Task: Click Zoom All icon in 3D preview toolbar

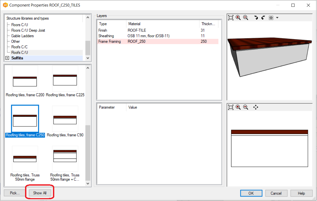Action: pyautogui.click(x=231, y=18)
